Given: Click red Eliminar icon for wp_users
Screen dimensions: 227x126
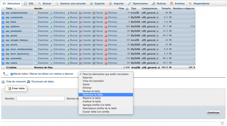Looking at the screenshot, I should (x=106, y=63).
